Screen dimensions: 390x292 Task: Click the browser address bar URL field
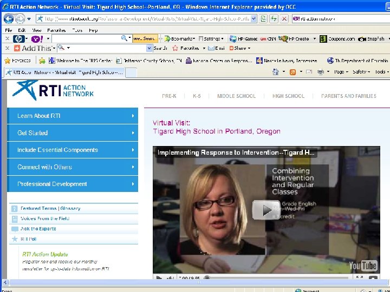pos(147,18)
